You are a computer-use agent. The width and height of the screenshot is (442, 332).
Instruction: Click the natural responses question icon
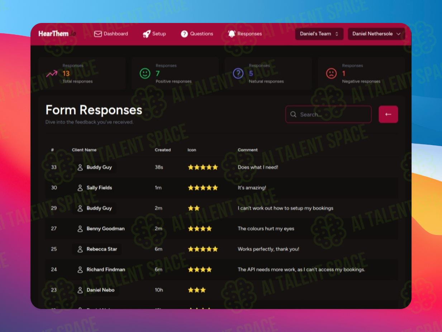tap(238, 74)
